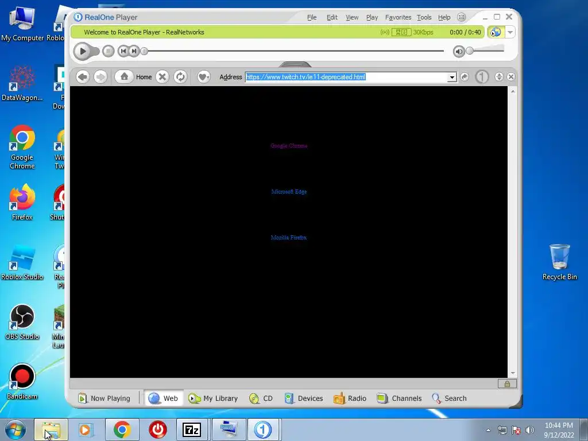Mute the RealOne Player volume
588x441 pixels.
(459, 51)
